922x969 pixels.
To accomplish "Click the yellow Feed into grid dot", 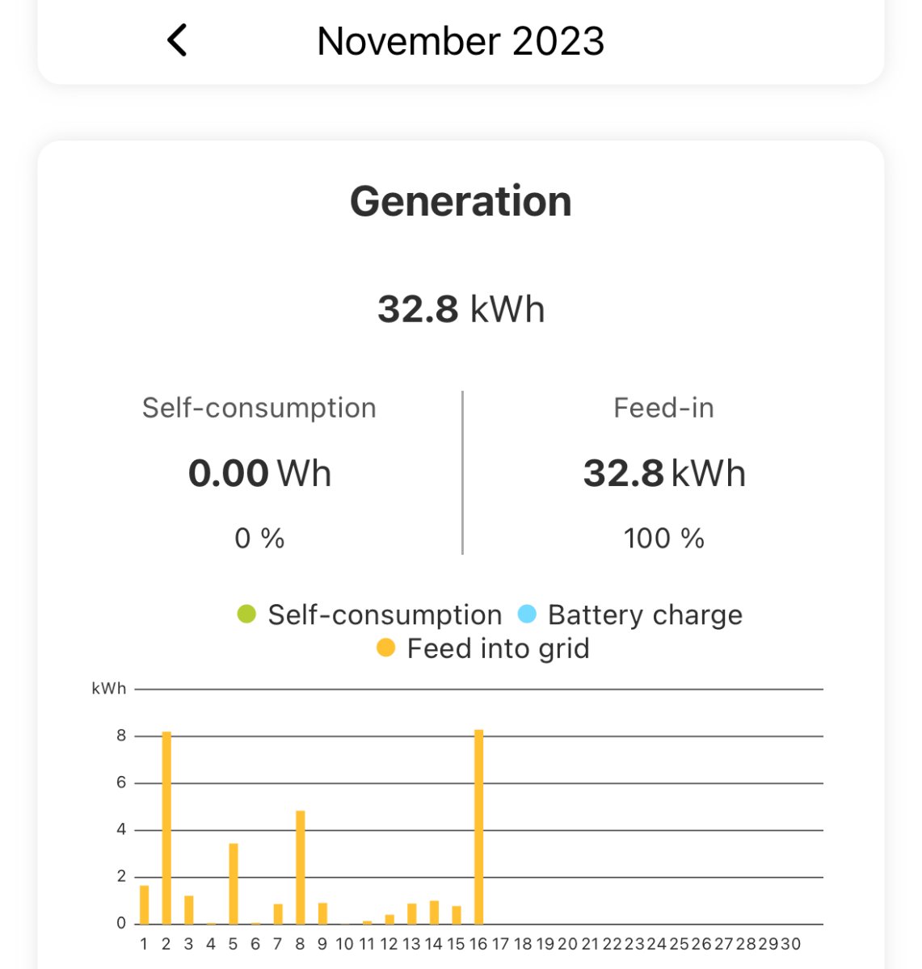I will (x=386, y=648).
